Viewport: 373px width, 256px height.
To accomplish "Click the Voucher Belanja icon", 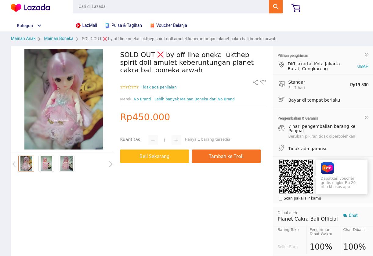I will [152, 25].
